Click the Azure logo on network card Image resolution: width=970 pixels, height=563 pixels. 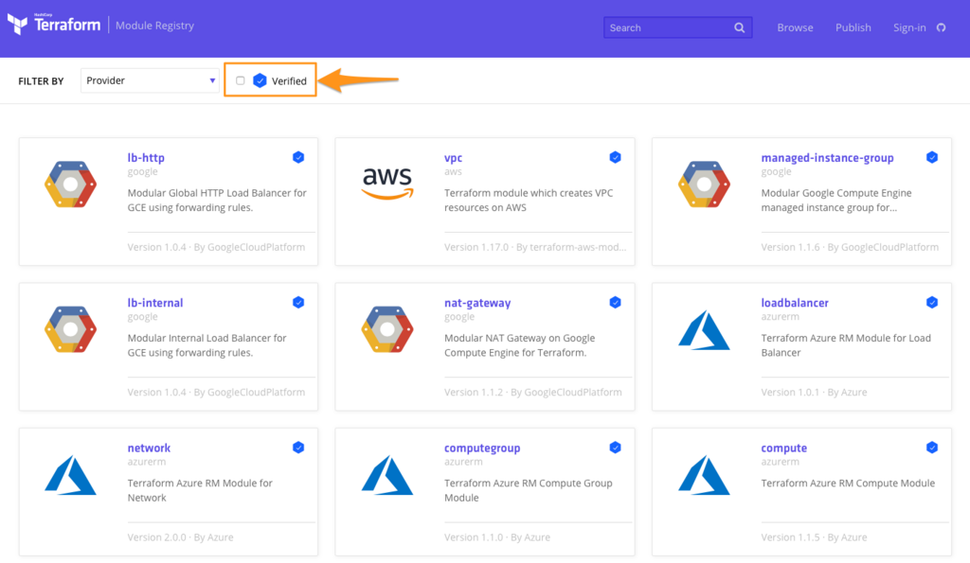pyautogui.click(x=70, y=475)
